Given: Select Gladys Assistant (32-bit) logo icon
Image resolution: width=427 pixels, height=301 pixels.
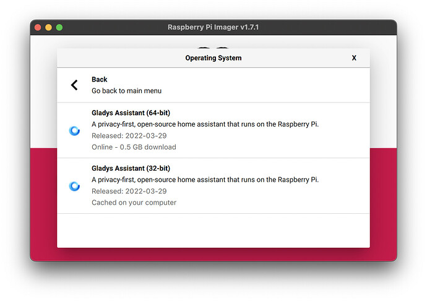Looking at the screenshot, I should pyautogui.click(x=74, y=186).
